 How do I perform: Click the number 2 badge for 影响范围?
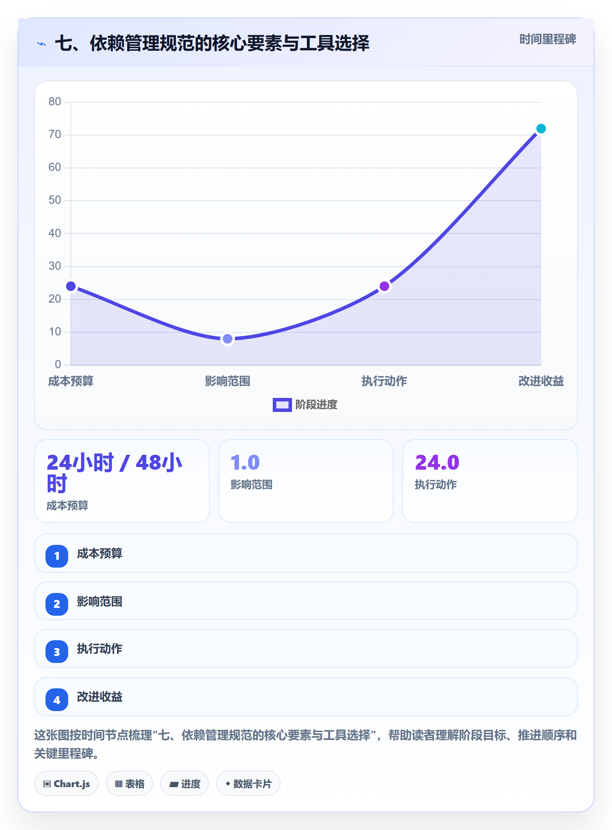(x=57, y=604)
